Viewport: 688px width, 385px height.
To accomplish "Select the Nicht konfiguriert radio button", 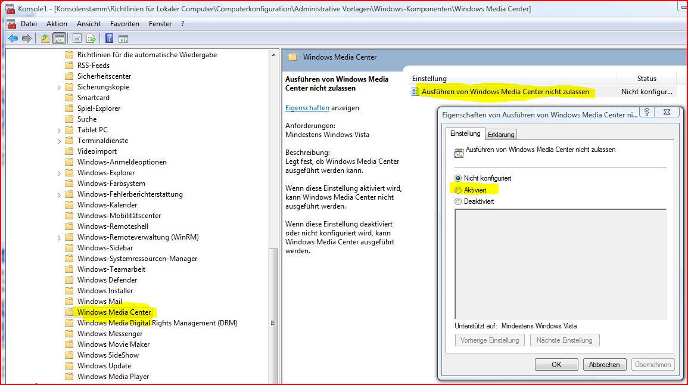I will [x=458, y=178].
